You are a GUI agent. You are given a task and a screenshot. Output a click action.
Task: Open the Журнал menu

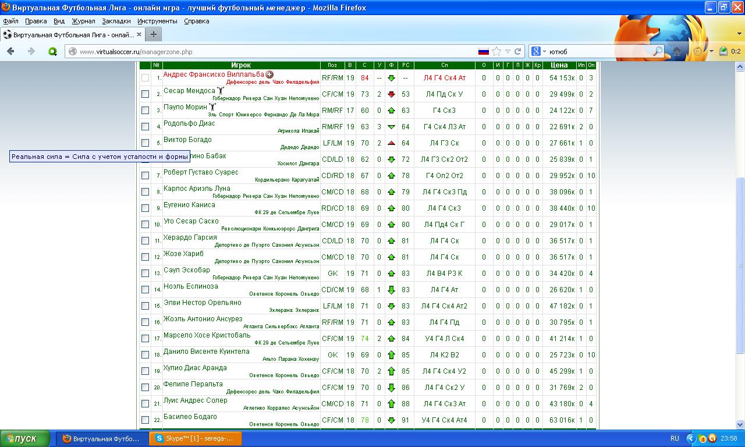83,21
